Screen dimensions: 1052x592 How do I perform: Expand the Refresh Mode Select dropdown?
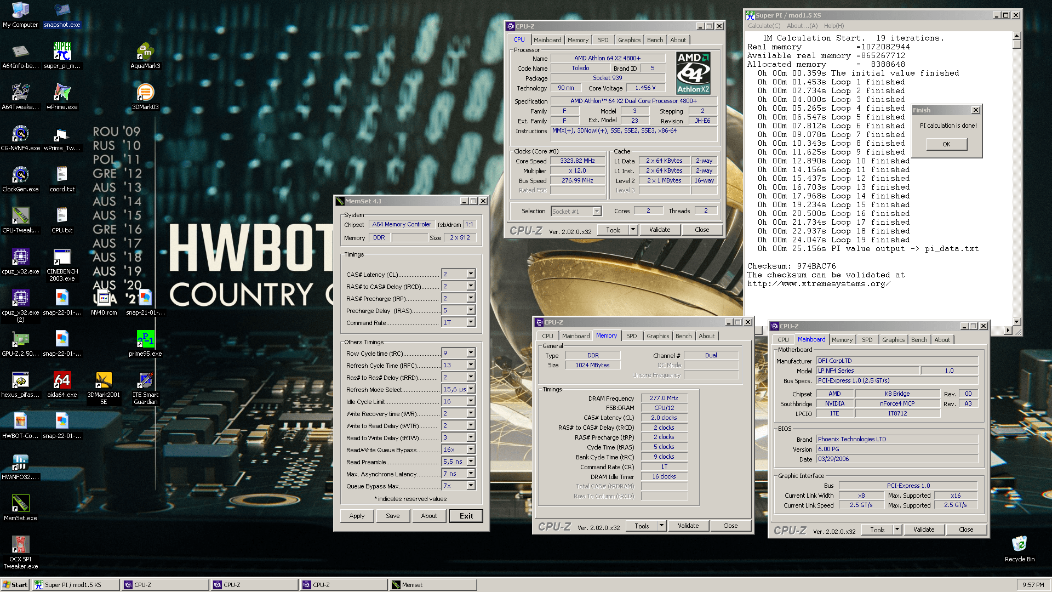(471, 389)
